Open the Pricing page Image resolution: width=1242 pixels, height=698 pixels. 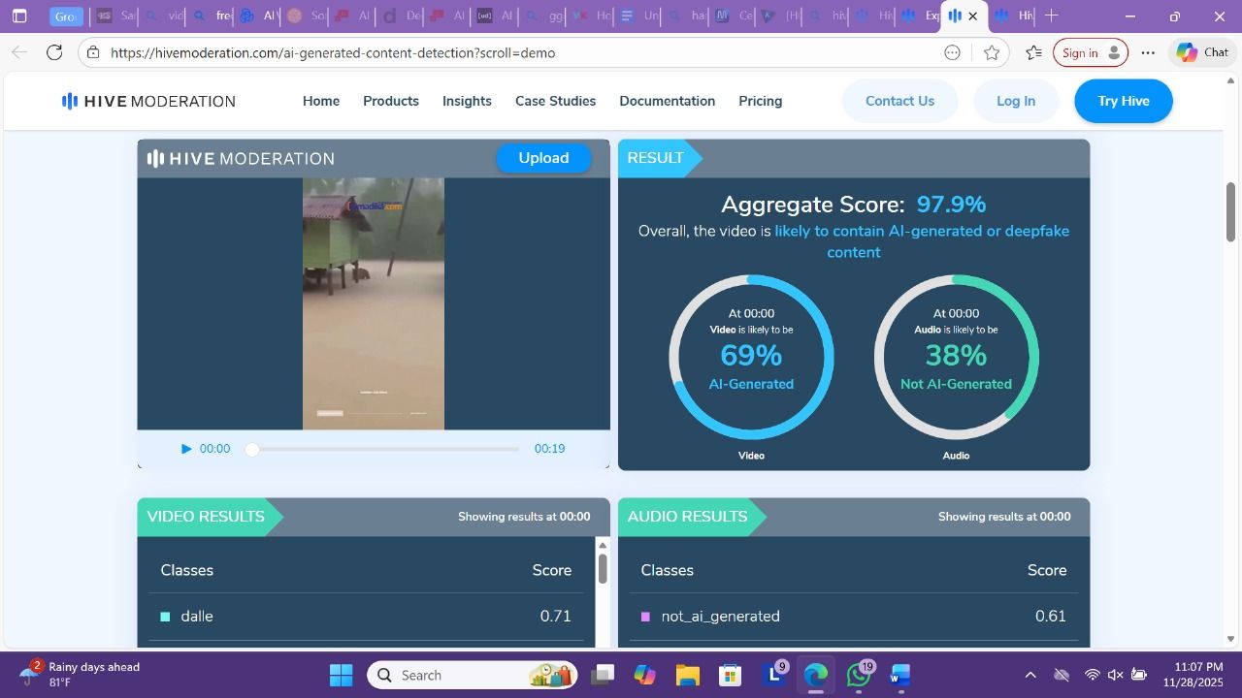pyautogui.click(x=760, y=101)
